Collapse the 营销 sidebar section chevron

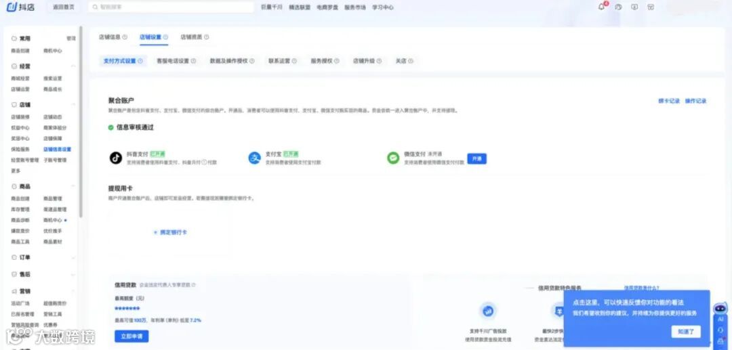click(x=73, y=291)
